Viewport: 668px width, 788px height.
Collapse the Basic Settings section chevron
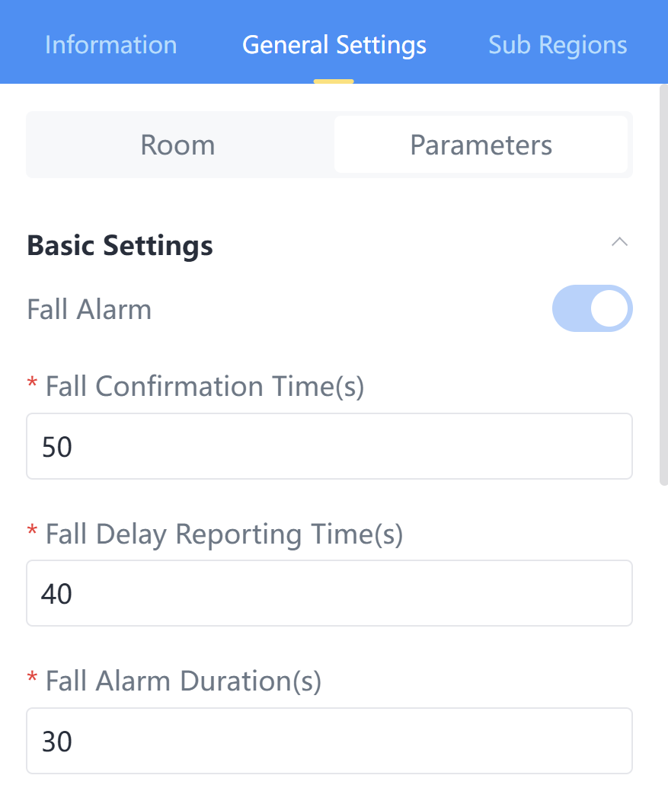(620, 243)
